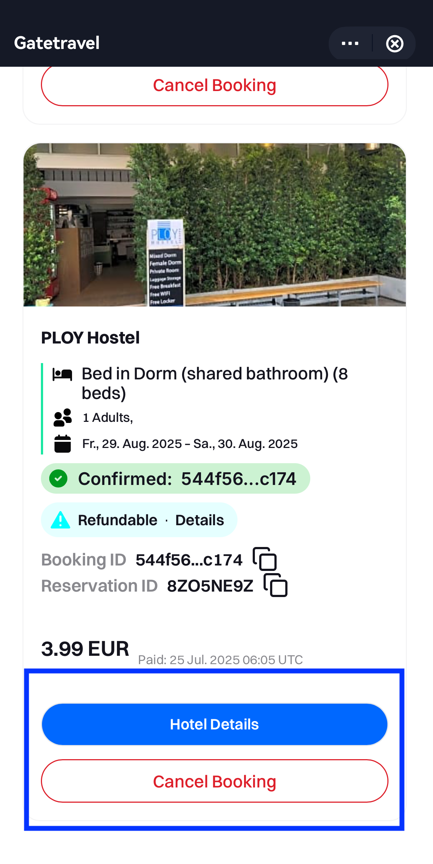Image resolution: width=433 pixels, height=864 pixels.
Task: Click the calendar icon beside stay dates
Action: click(x=63, y=444)
